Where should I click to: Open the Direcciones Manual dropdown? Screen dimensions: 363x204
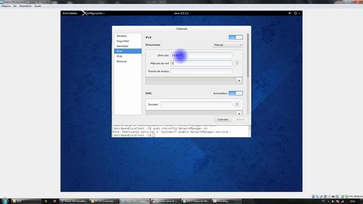point(227,45)
